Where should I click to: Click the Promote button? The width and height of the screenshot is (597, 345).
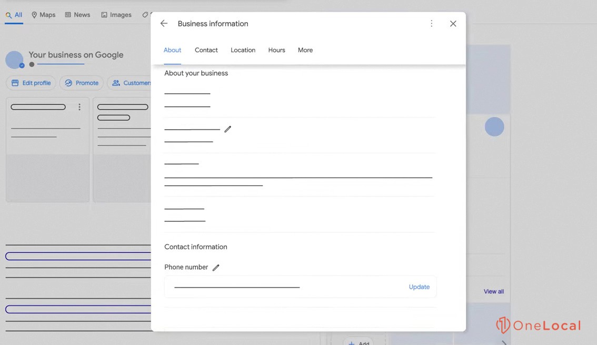(82, 83)
